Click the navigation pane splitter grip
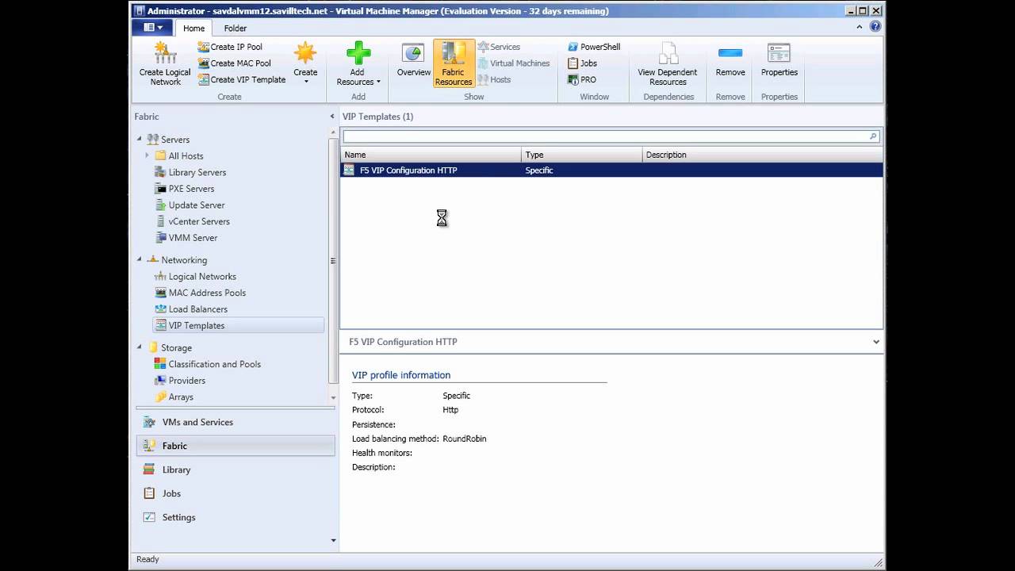The height and width of the screenshot is (571, 1015). coord(236,408)
